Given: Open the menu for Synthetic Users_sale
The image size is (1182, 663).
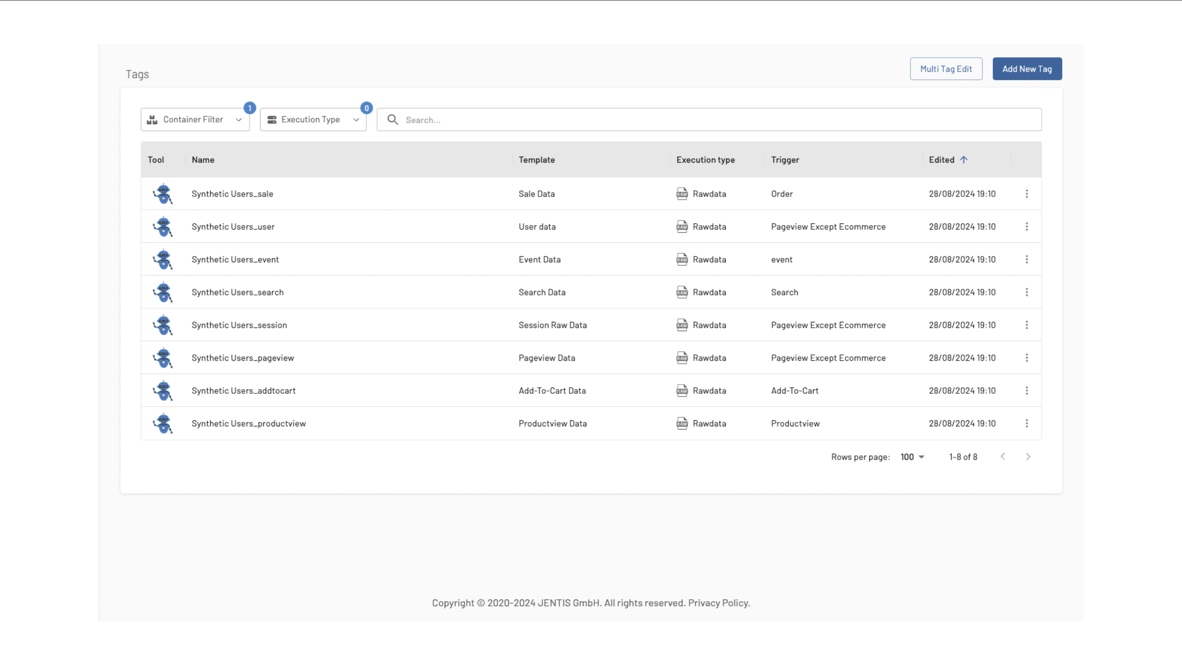Looking at the screenshot, I should point(1026,194).
